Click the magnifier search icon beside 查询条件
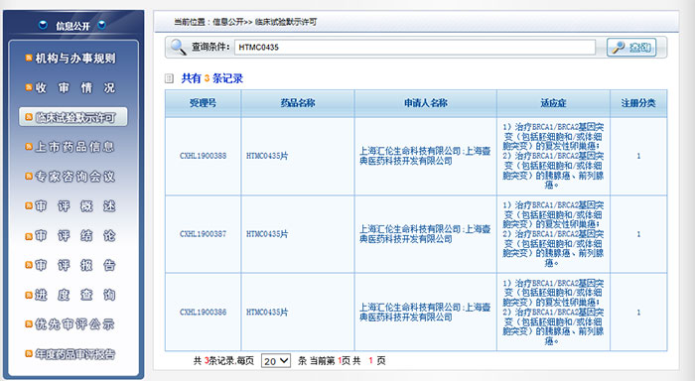The height and width of the screenshot is (381, 695). tap(179, 47)
